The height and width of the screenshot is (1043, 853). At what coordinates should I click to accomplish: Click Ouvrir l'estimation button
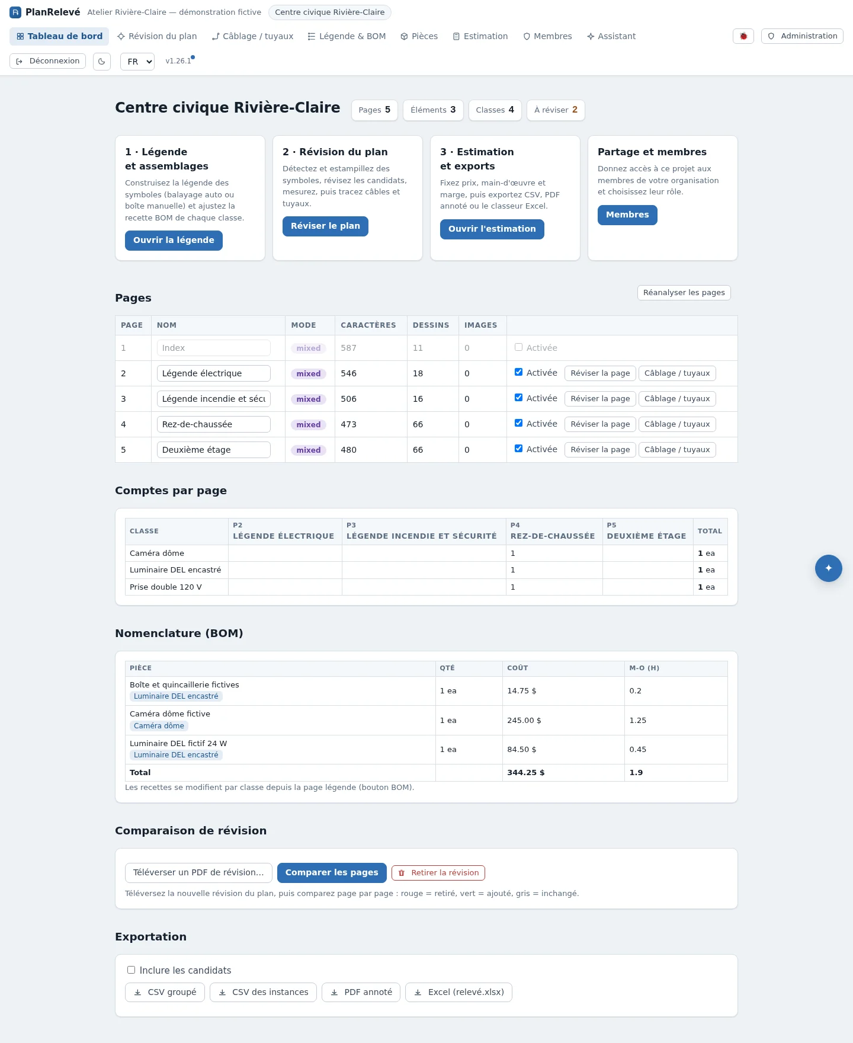492,229
